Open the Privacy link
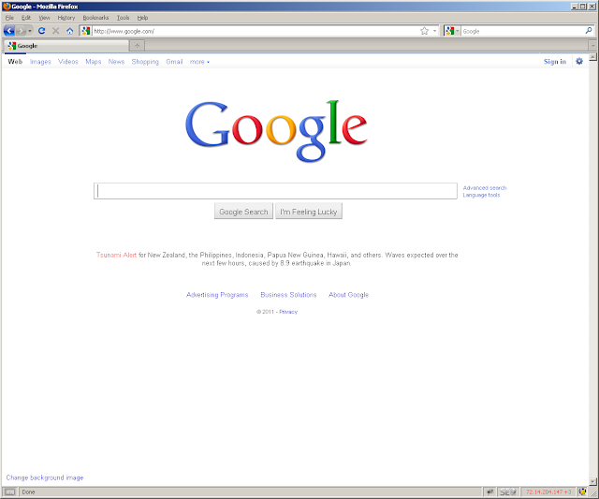The height and width of the screenshot is (499, 599). (288, 312)
